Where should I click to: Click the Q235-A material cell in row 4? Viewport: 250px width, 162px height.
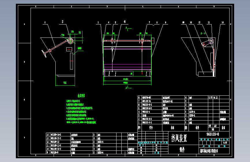coord(192,112)
